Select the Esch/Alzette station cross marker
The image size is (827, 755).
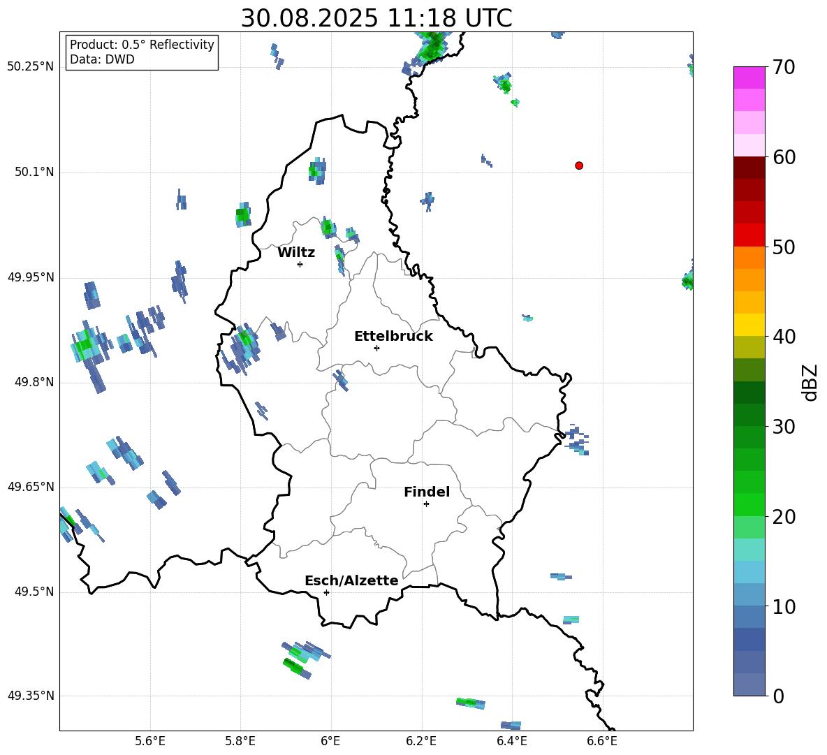pos(326,592)
